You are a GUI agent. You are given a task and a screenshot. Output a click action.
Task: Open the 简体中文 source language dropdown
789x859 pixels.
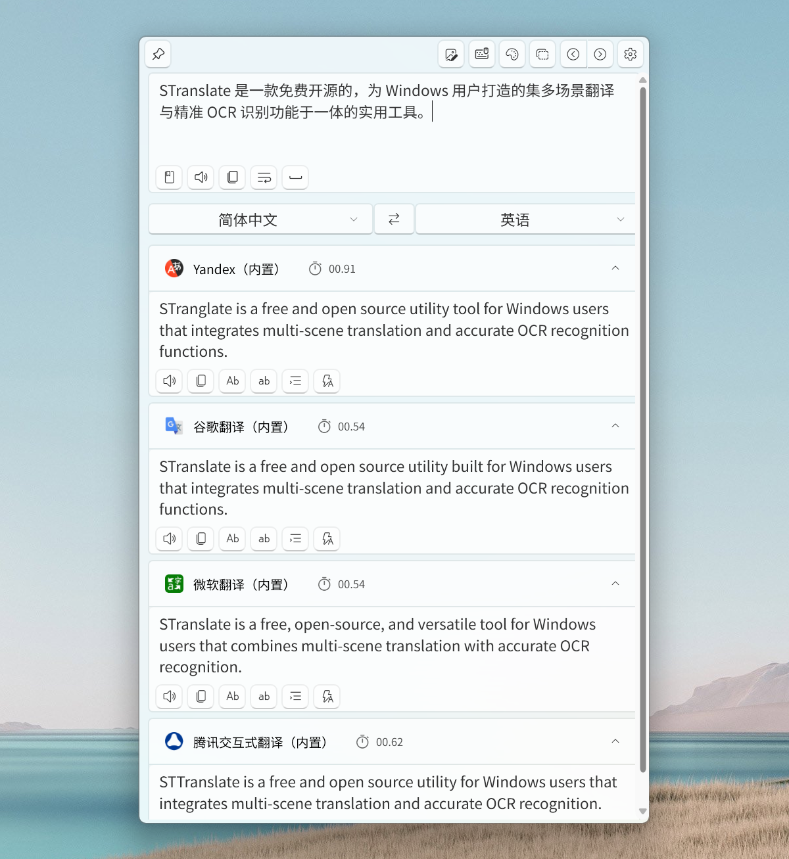(x=260, y=220)
